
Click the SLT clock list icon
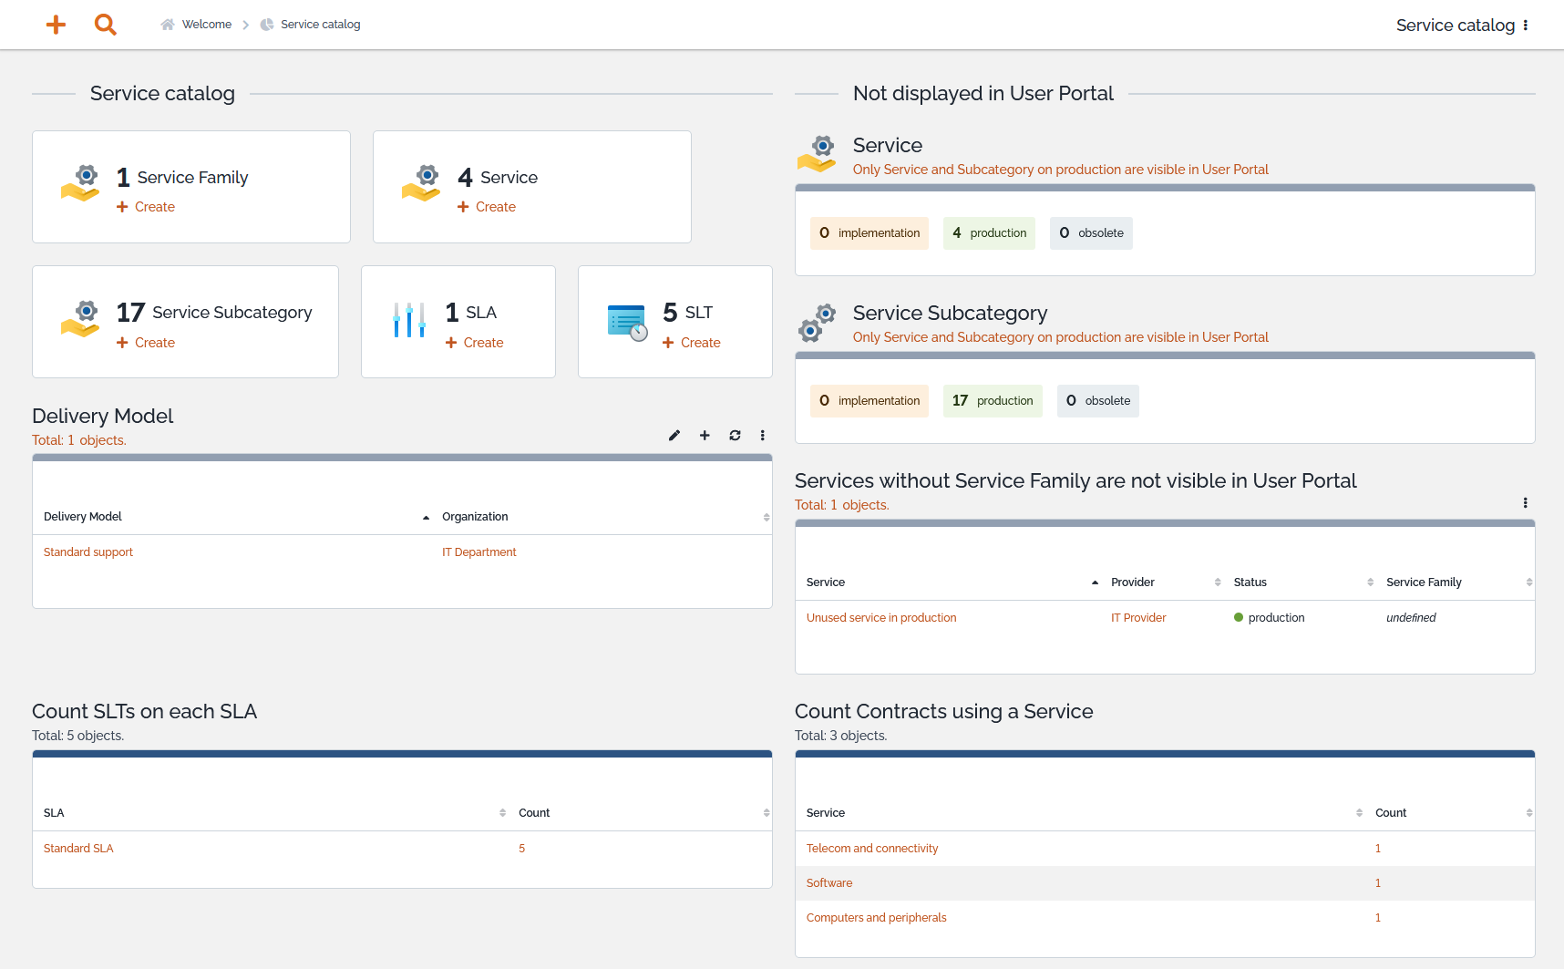point(627,323)
